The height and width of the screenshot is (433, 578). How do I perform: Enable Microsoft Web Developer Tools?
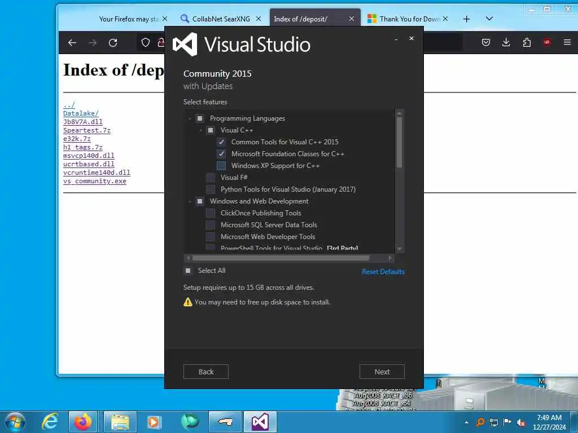[x=211, y=237]
